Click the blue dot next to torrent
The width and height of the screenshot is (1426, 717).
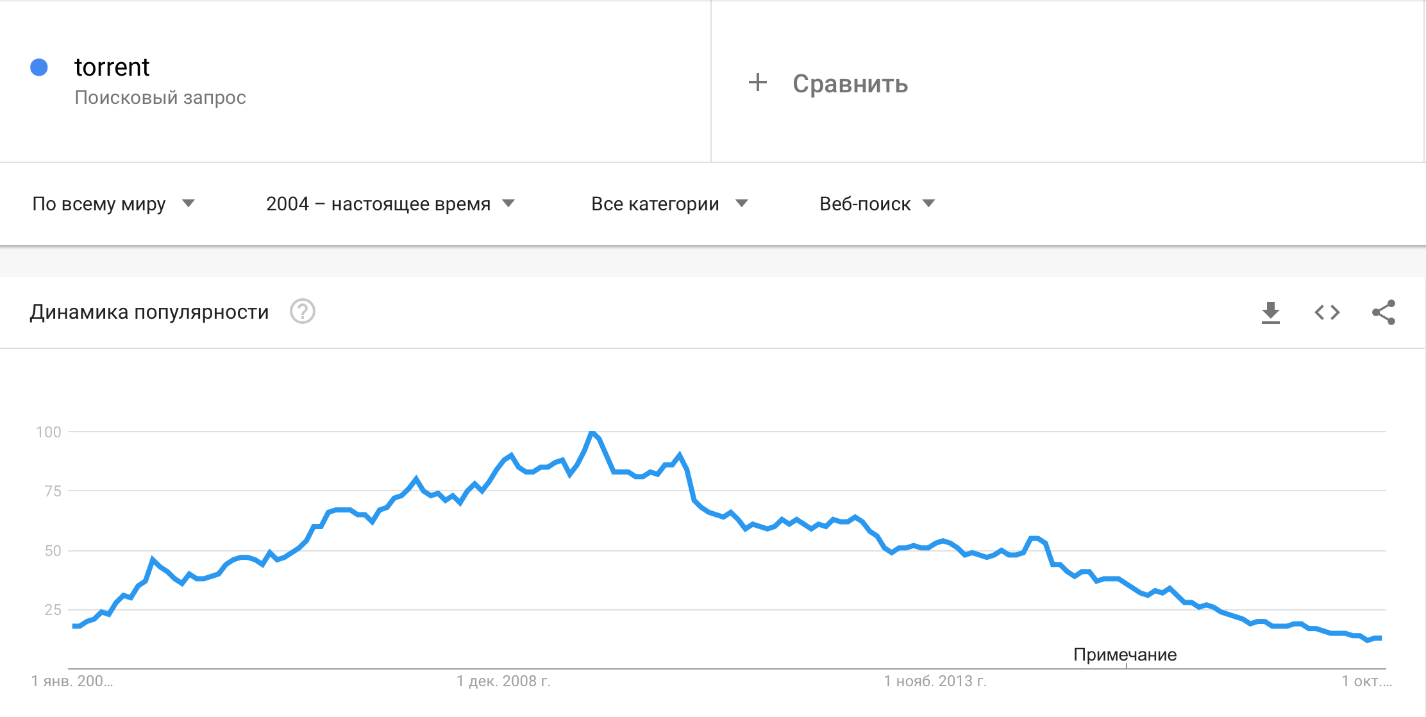click(x=39, y=67)
